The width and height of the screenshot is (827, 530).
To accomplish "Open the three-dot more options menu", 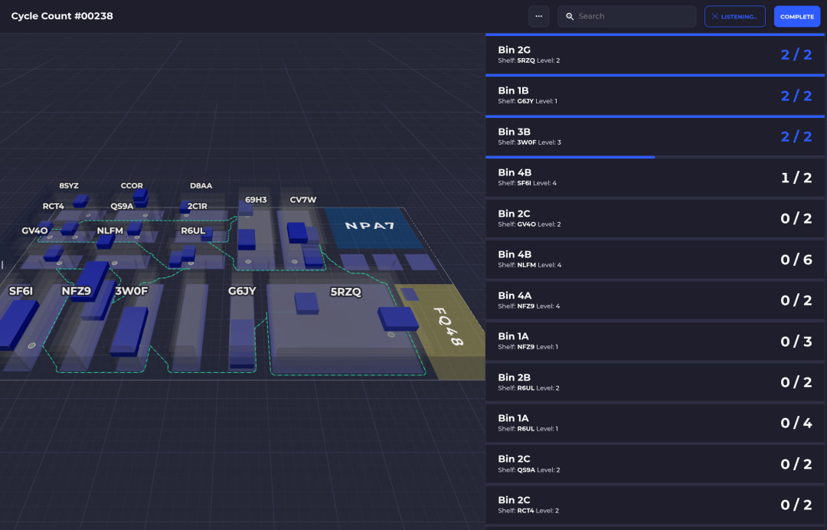I will [538, 16].
